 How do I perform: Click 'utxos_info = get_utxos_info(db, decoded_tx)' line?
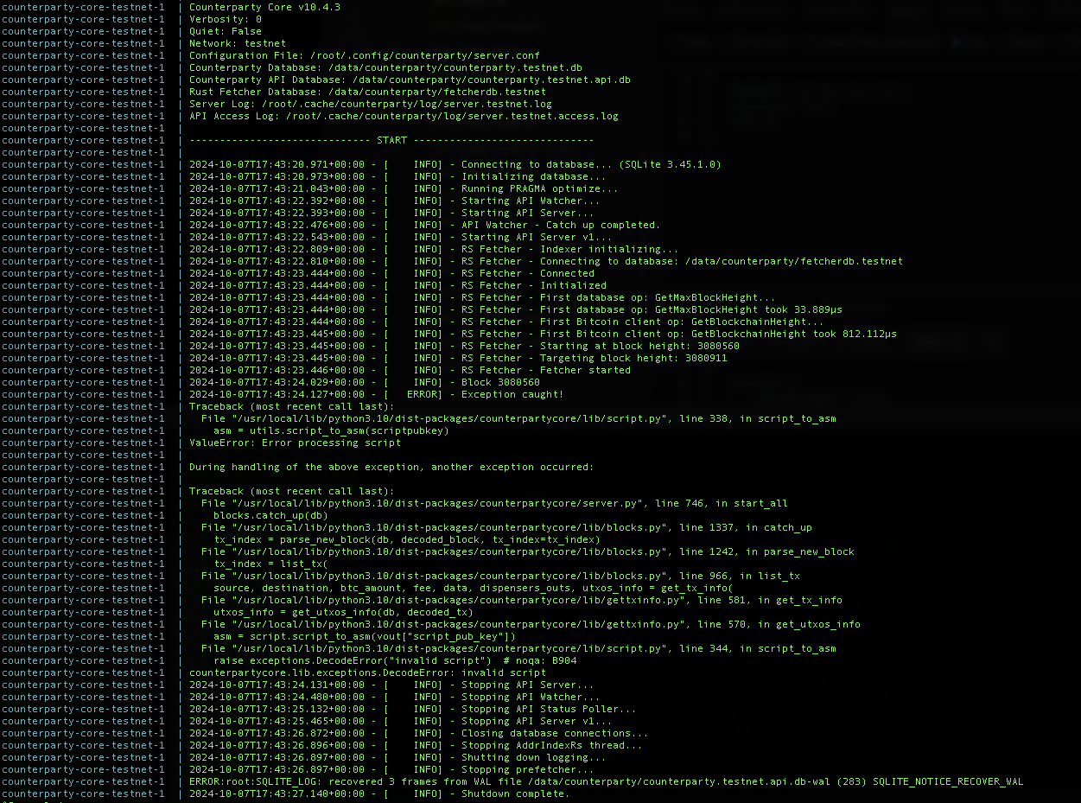tap(343, 612)
